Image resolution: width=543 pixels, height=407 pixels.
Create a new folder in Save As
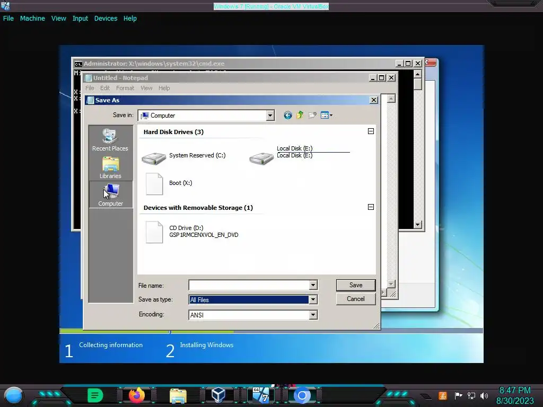[x=312, y=115]
